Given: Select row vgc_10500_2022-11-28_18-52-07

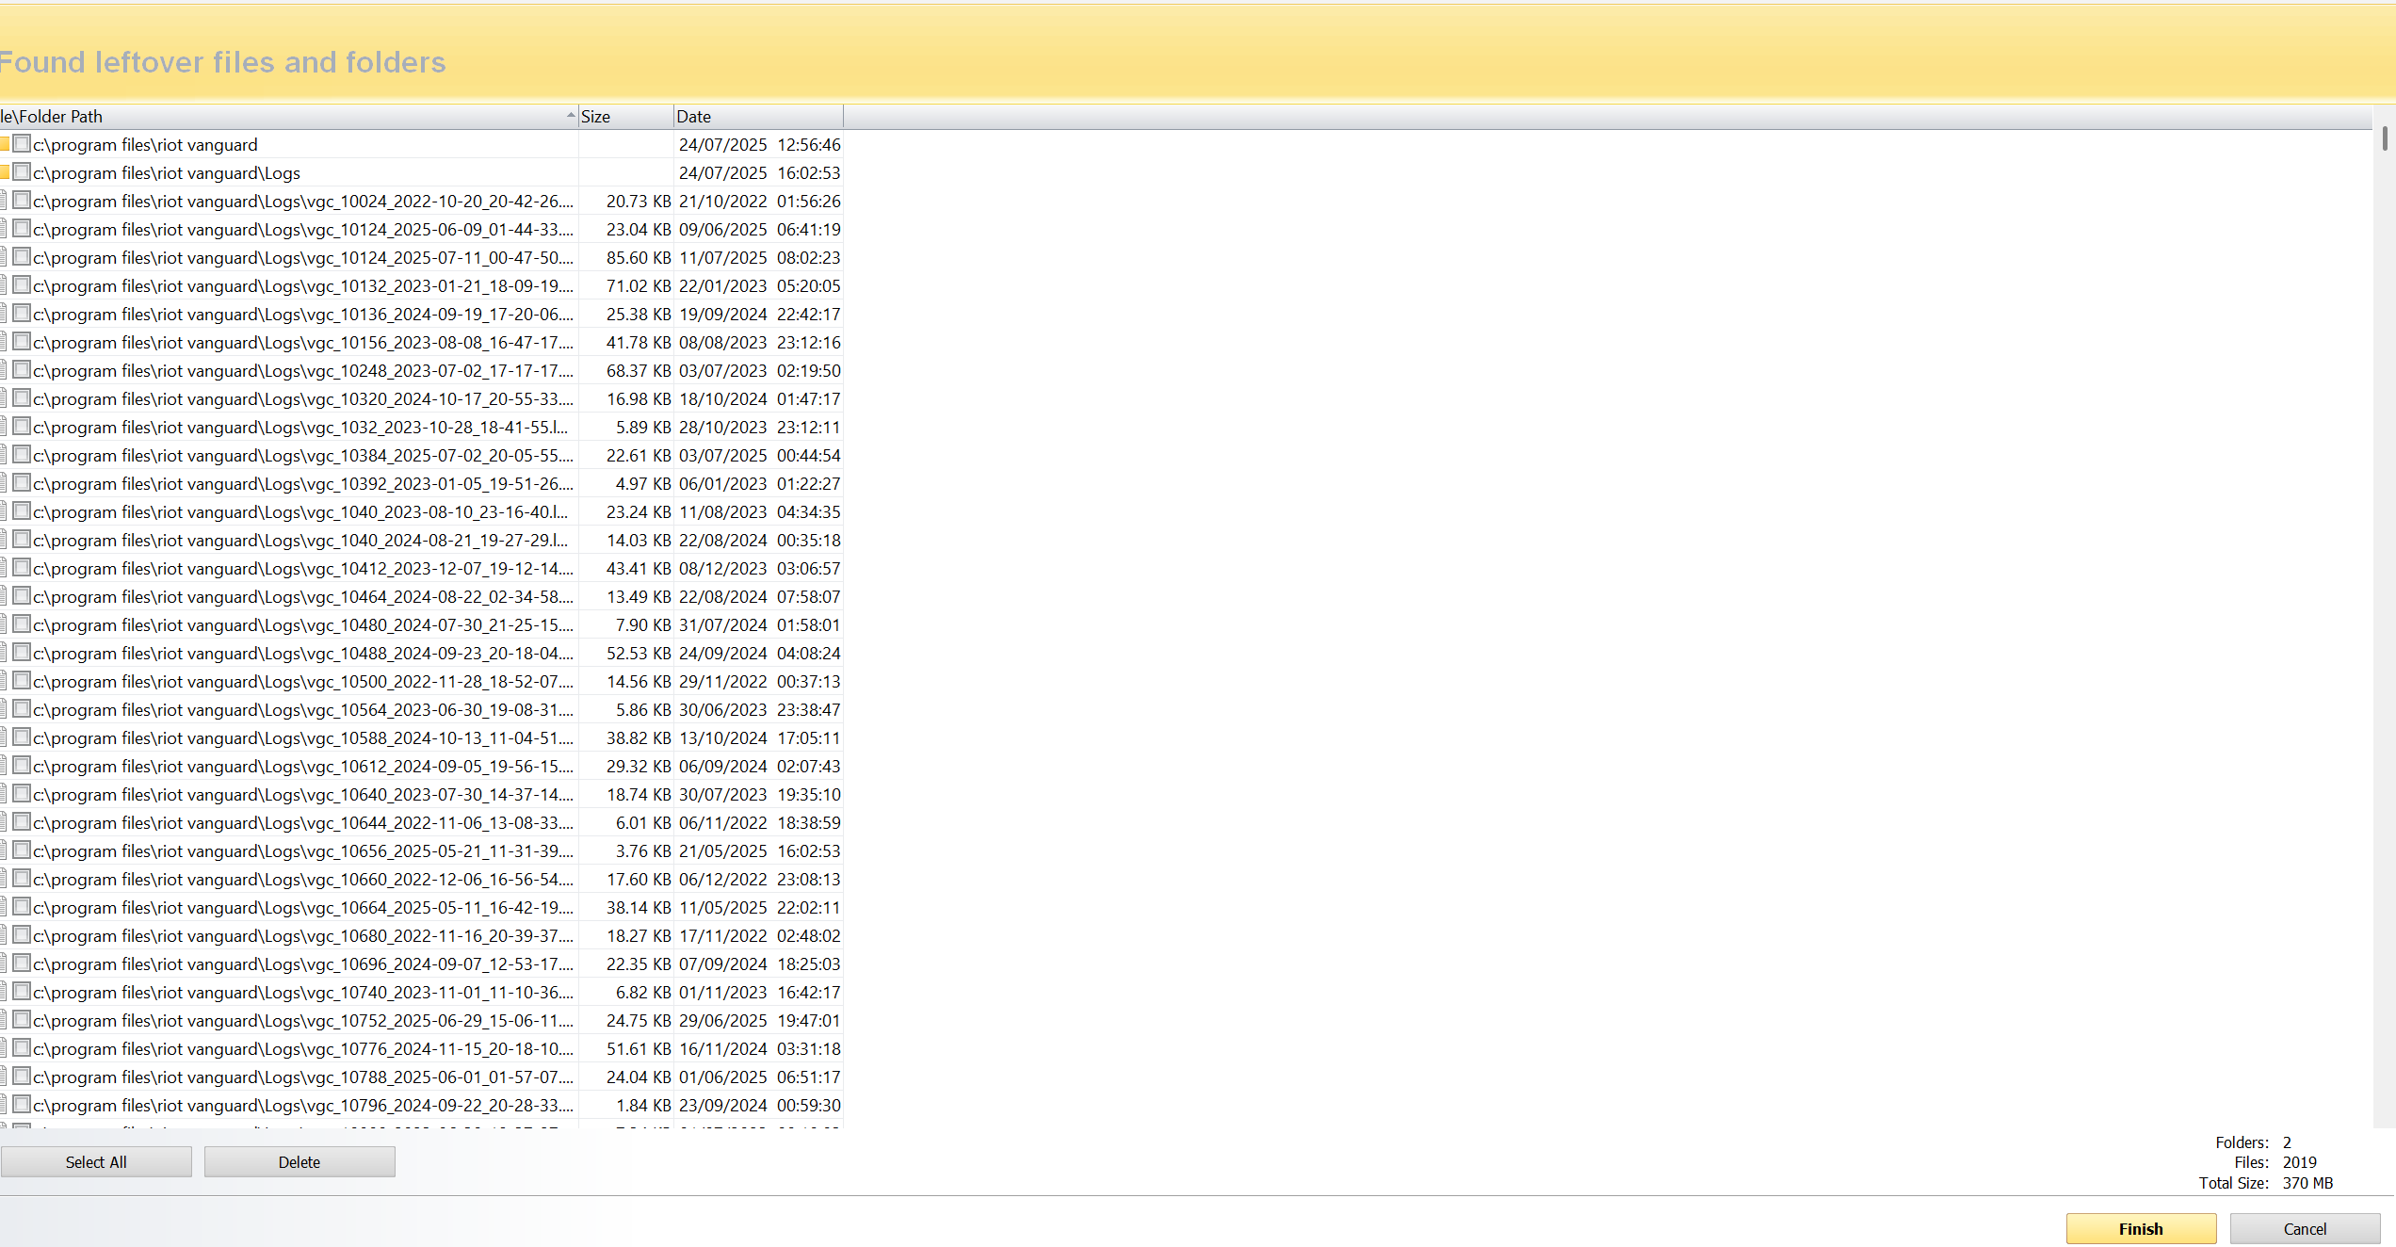Looking at the screenshot, I should pos(421,681).
